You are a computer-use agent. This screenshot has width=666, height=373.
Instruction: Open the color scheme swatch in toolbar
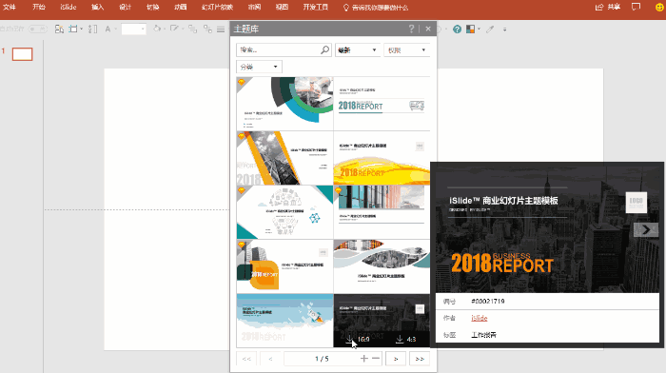pyautogui.click(x=471, y=29)
